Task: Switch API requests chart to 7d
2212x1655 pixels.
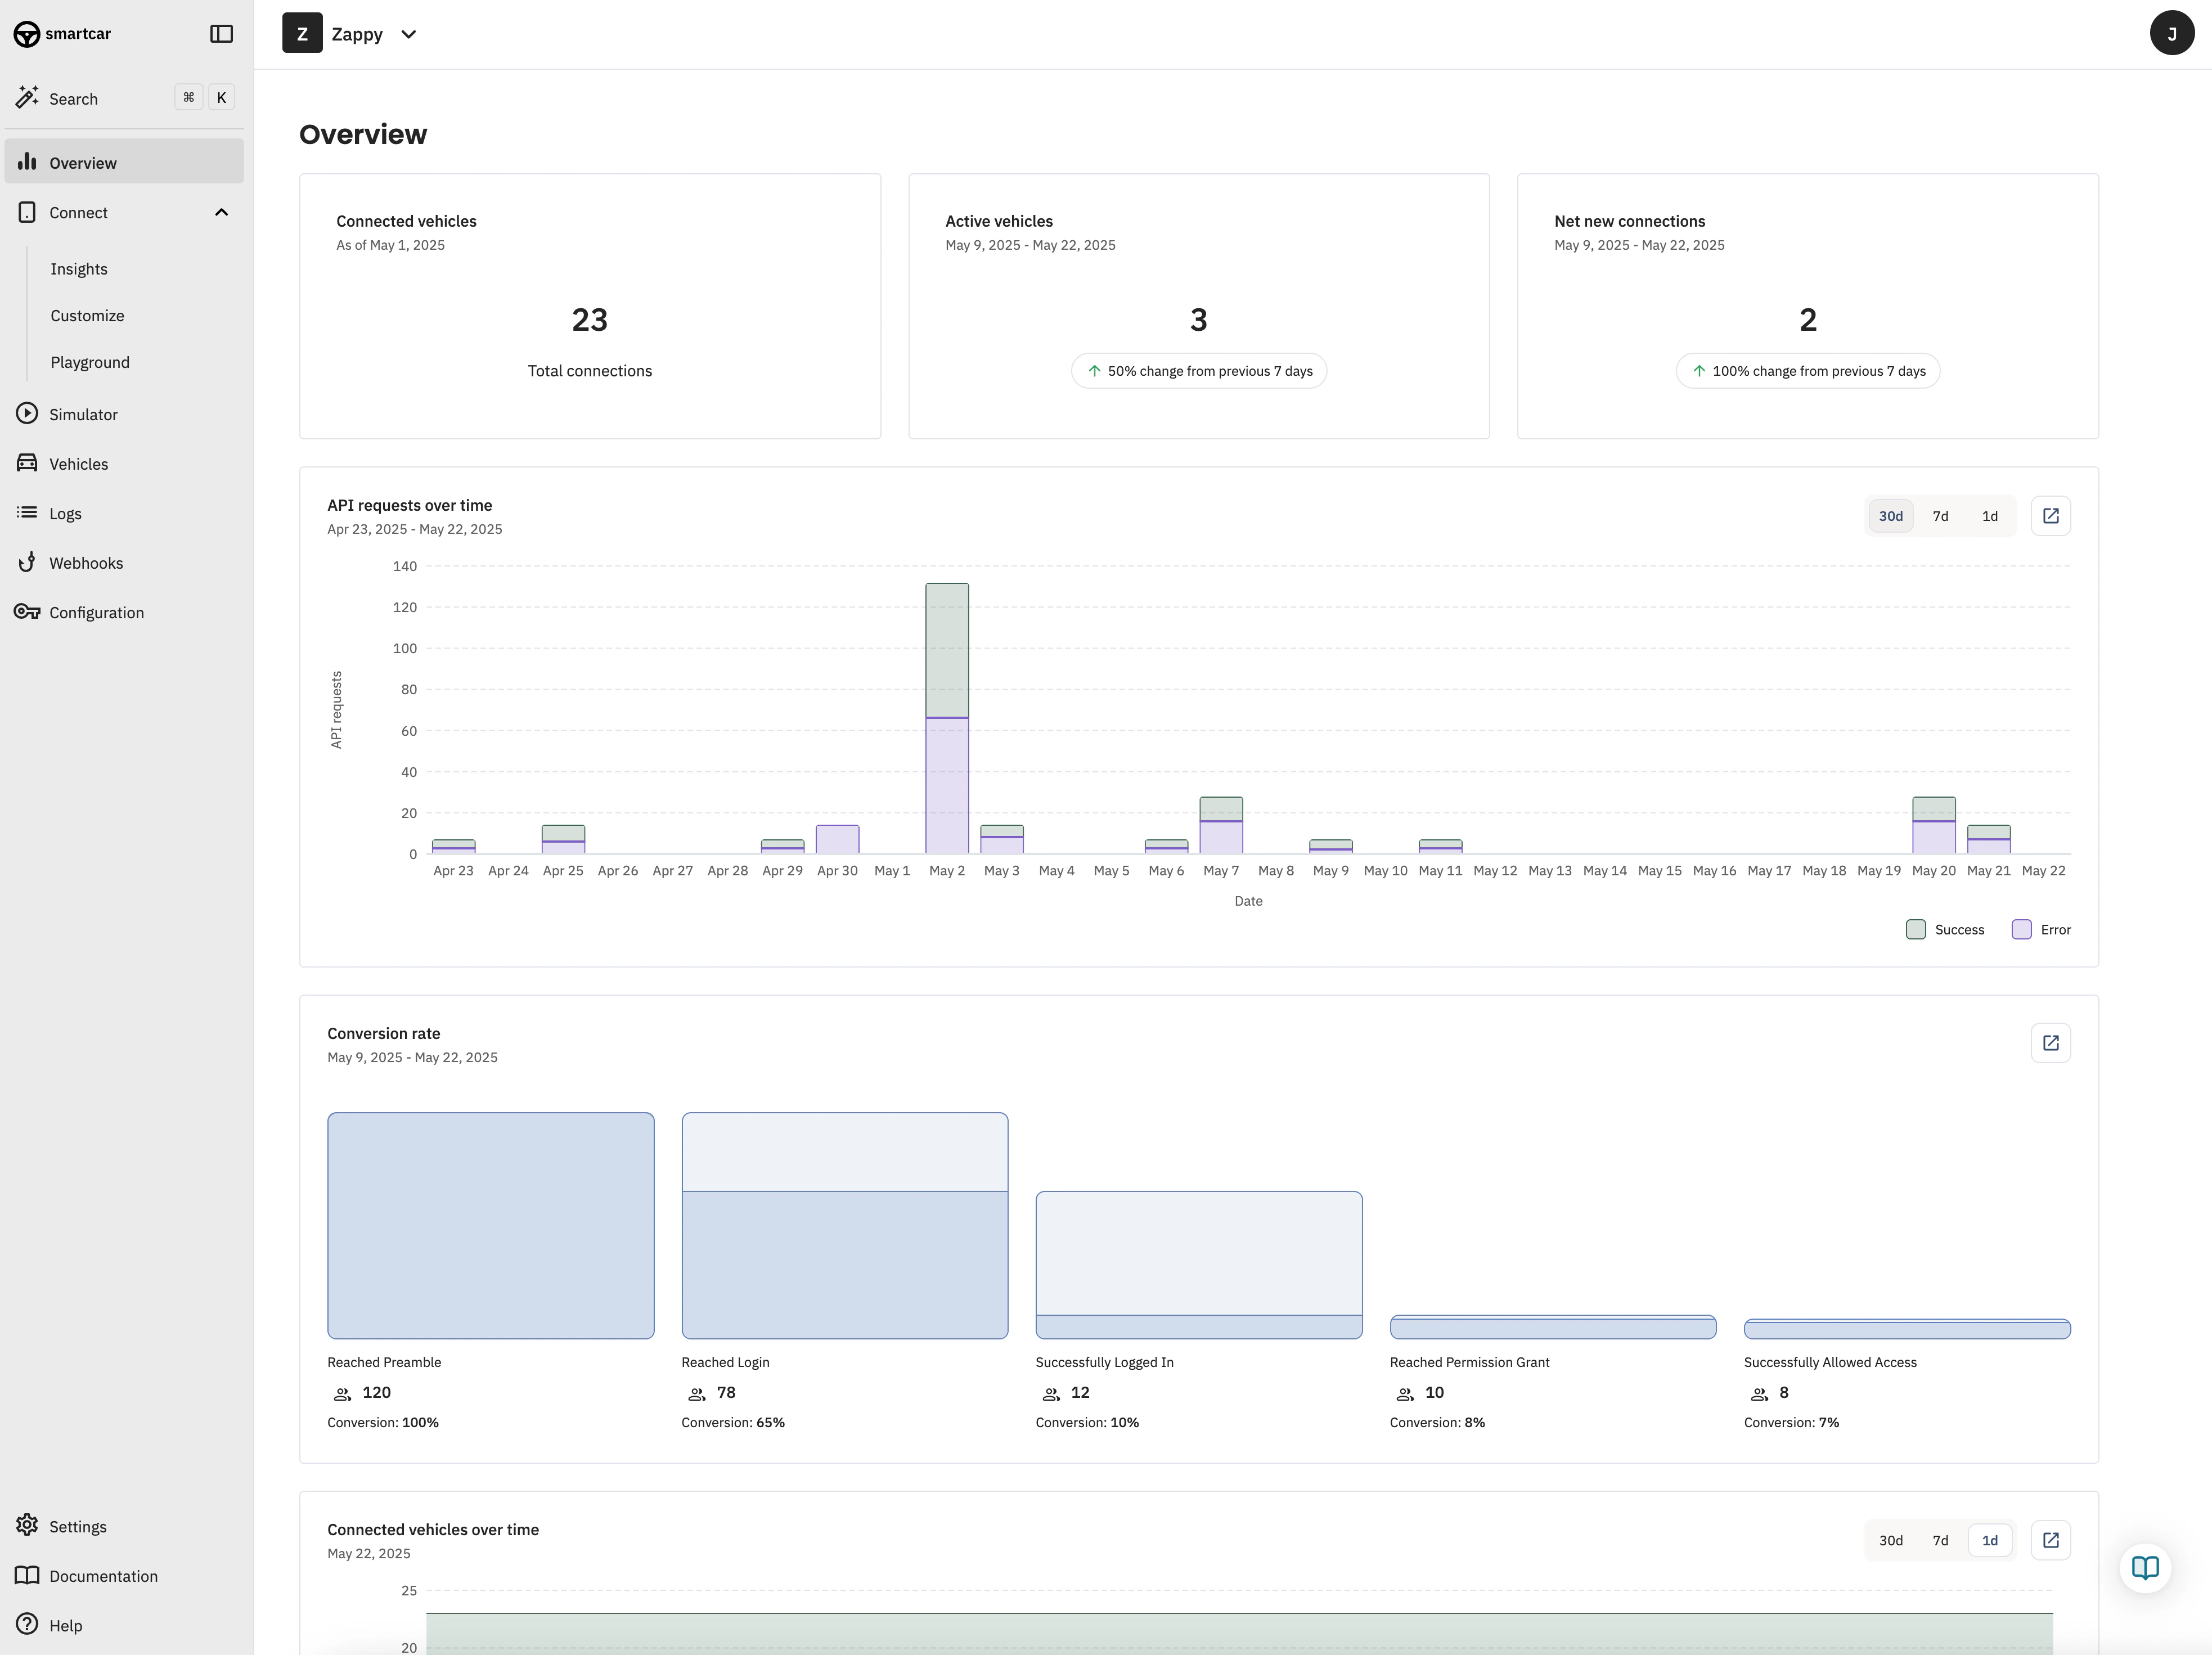Action: pyautogui.click(x=1940, y=516)
